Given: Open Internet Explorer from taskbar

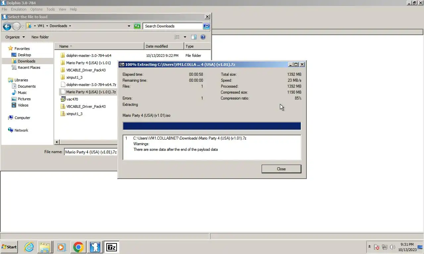Looking at the screenshot, I should pyautogui.click(x=29, y=247).
